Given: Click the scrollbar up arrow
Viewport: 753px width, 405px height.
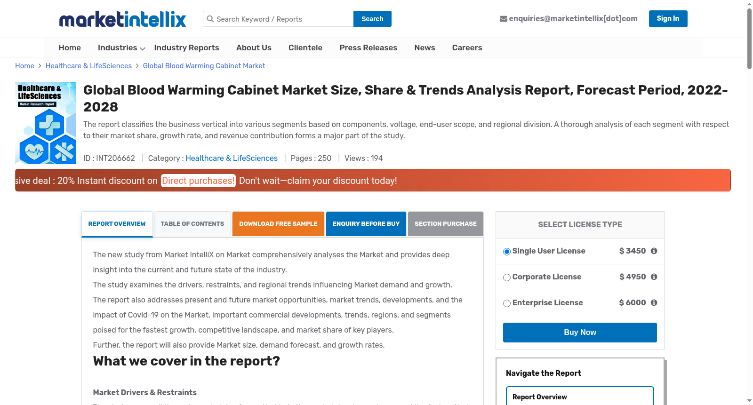Looking at the screenshot, I should [749, 4].
